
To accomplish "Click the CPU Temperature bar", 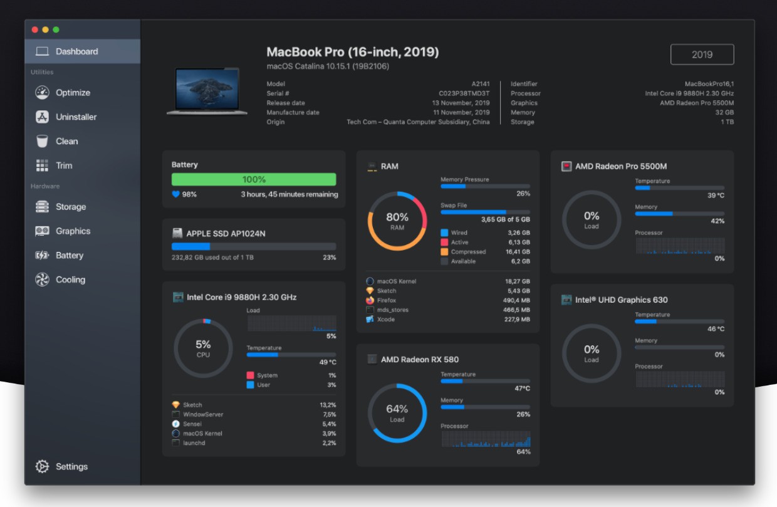I will 291,355.
